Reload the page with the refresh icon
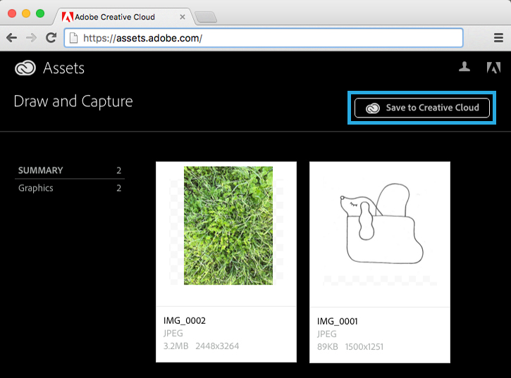Screen dimensions: 511x378 point(51,37)
